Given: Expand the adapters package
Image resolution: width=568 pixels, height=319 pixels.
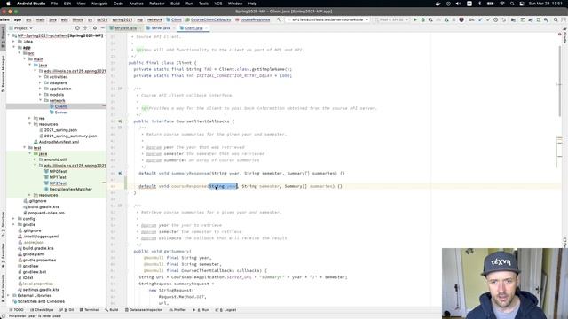Looking at the screenshot, I should 41,82.
